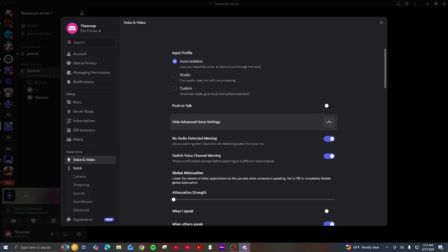448x252 pixels.
Task: Open Voice & Video settings category
Action: [x=90, y=160]
